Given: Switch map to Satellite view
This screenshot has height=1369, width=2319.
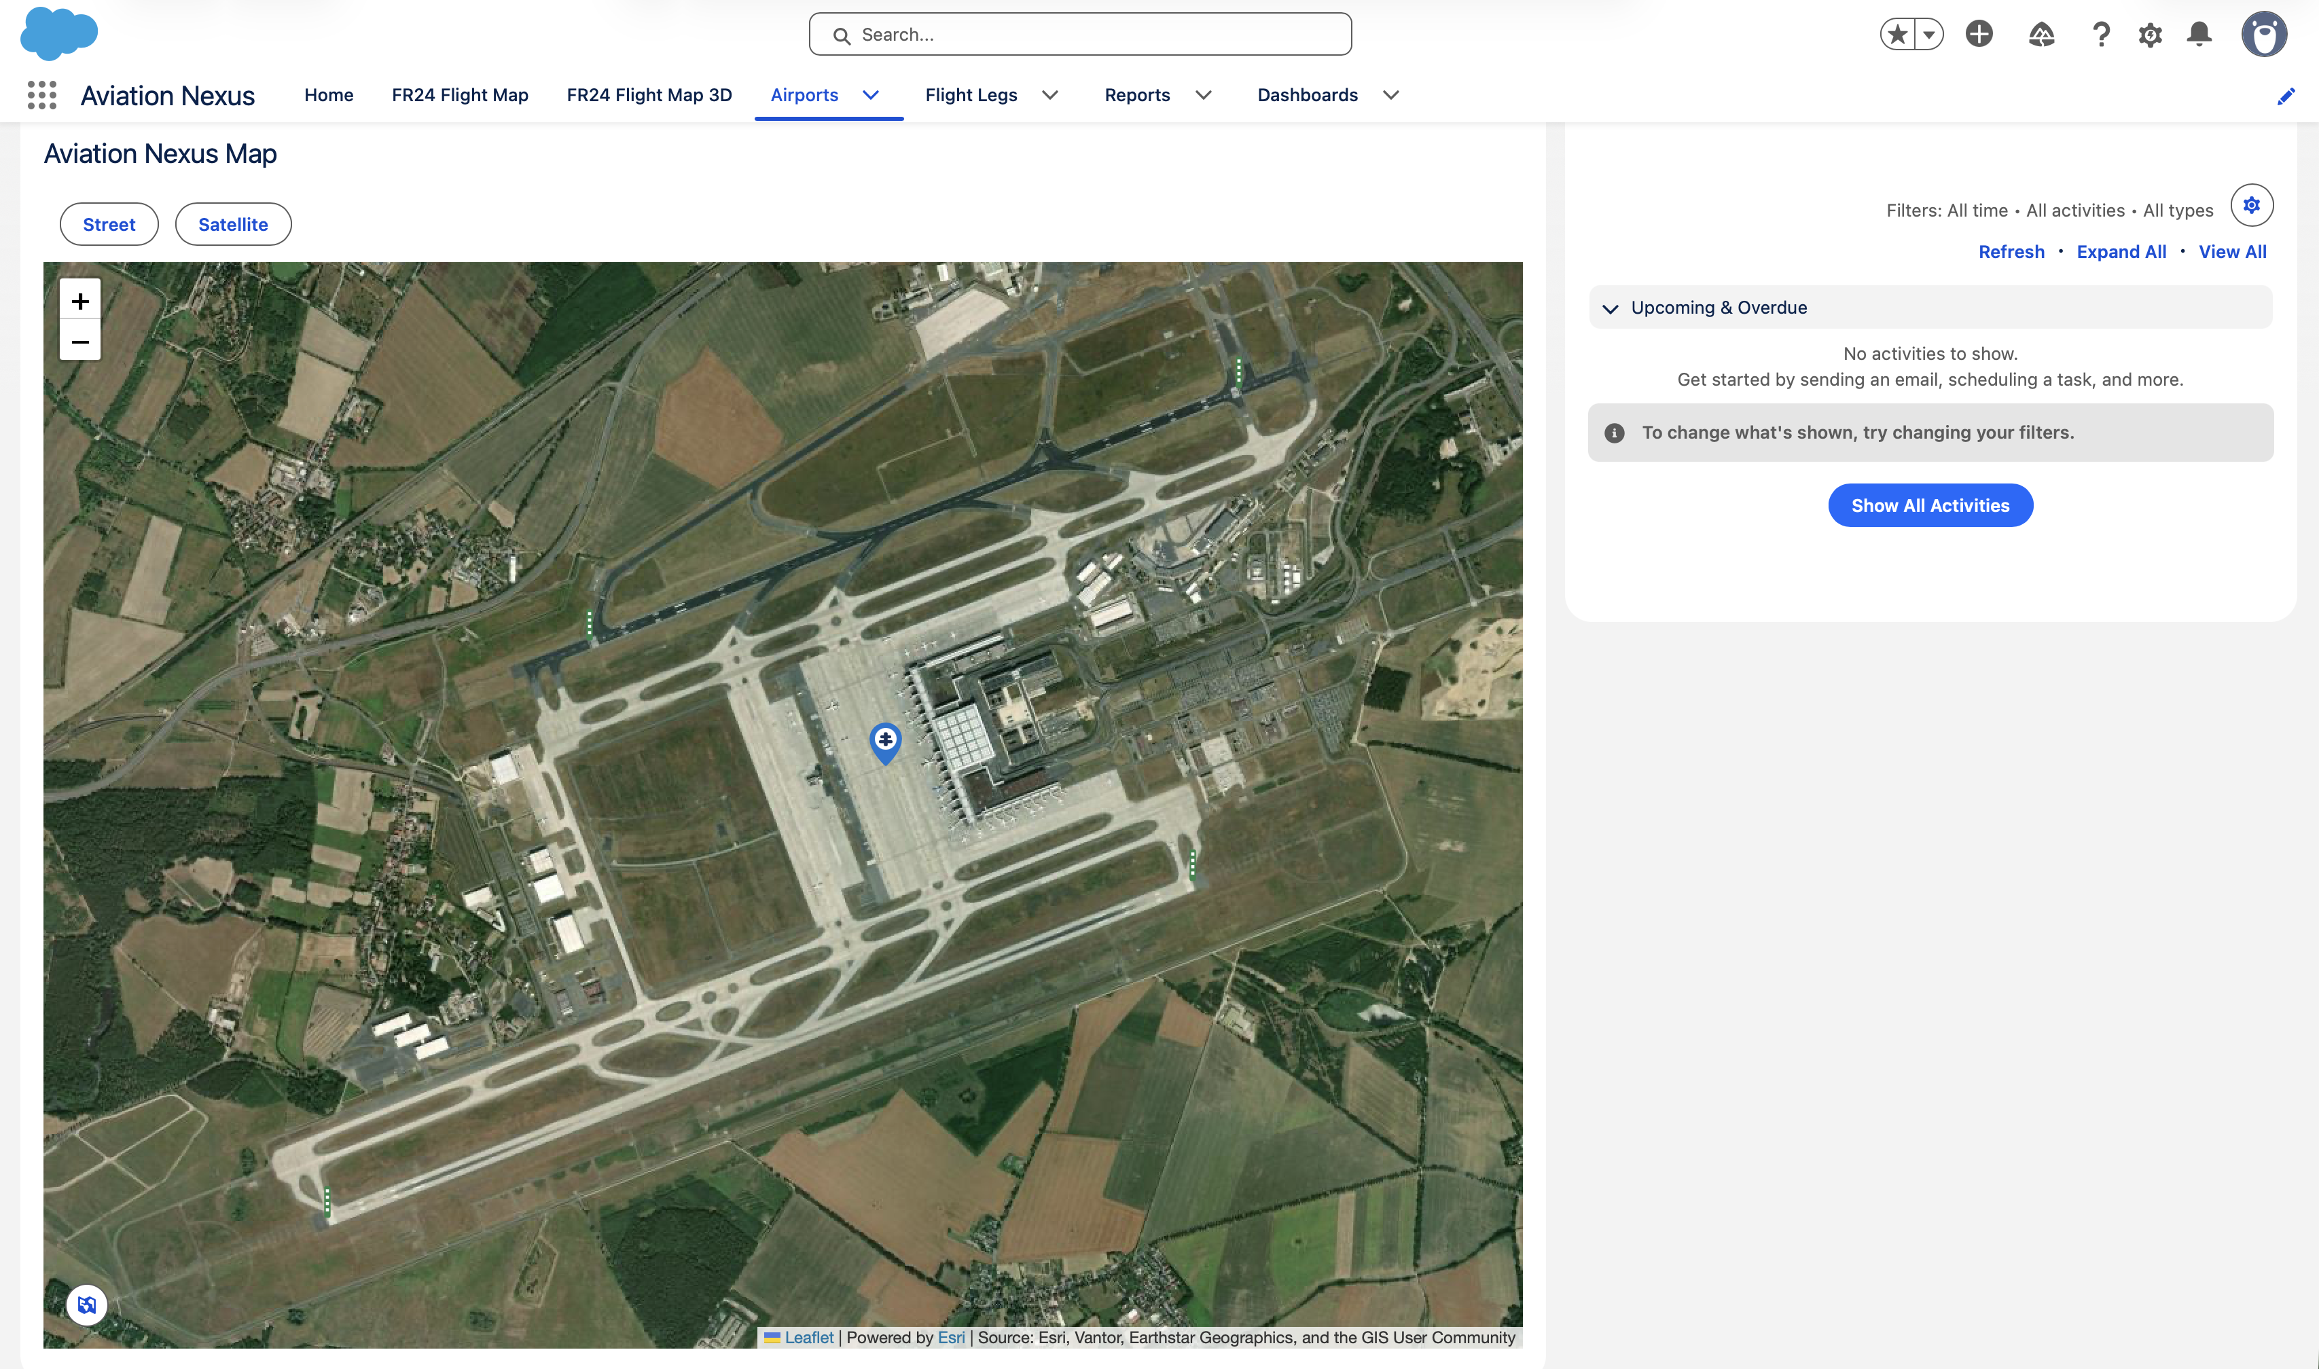Looking at the screenshot, I should tap(234, 224).
